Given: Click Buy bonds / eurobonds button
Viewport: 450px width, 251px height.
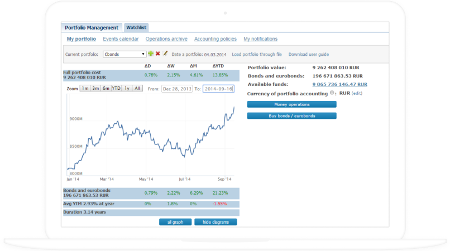Looking at the screenshot, I should [x=291, y=116].
